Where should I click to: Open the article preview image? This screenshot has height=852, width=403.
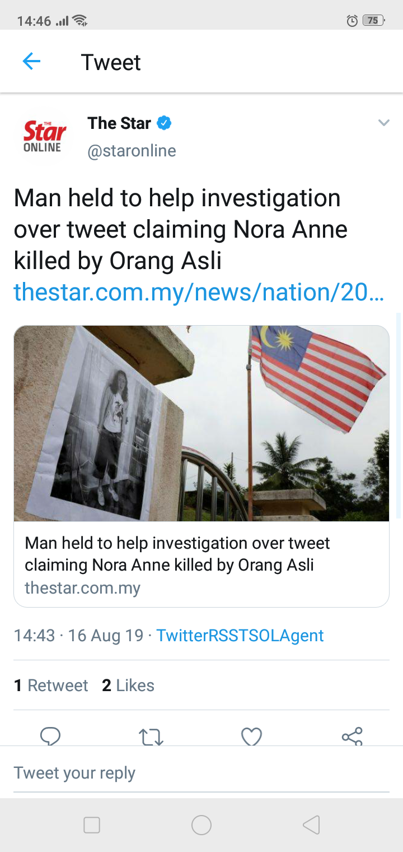click(x=201, y=424)
